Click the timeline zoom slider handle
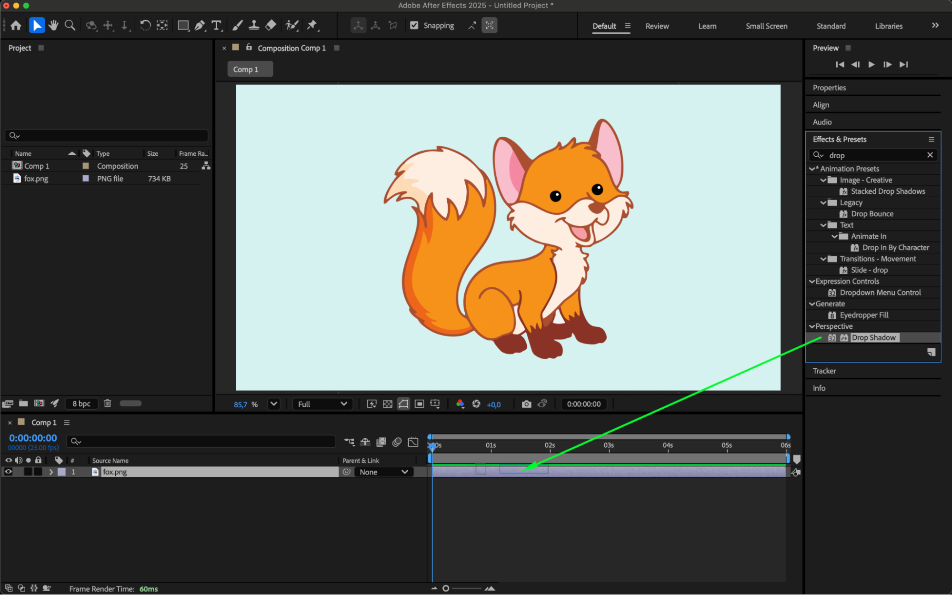Image resolution: width=952 pixels, height=595 pixels. 446,588
